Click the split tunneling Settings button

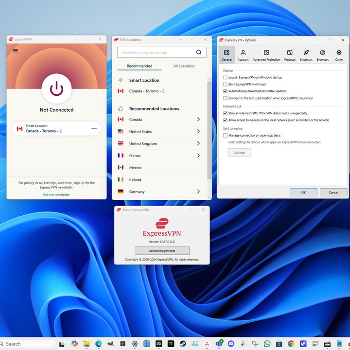239,153
